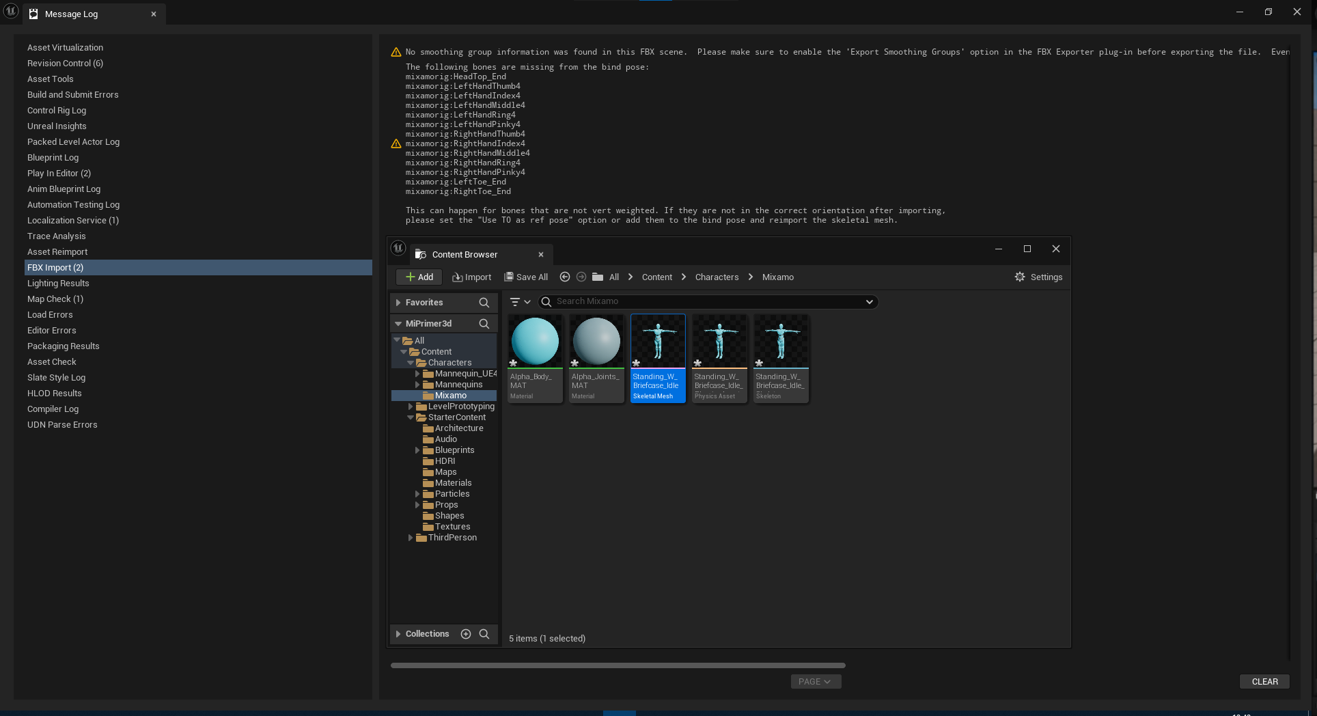Click the Search Mixamo input field
The width and height of the screenshot is (1317, 716).
point(708,302)
